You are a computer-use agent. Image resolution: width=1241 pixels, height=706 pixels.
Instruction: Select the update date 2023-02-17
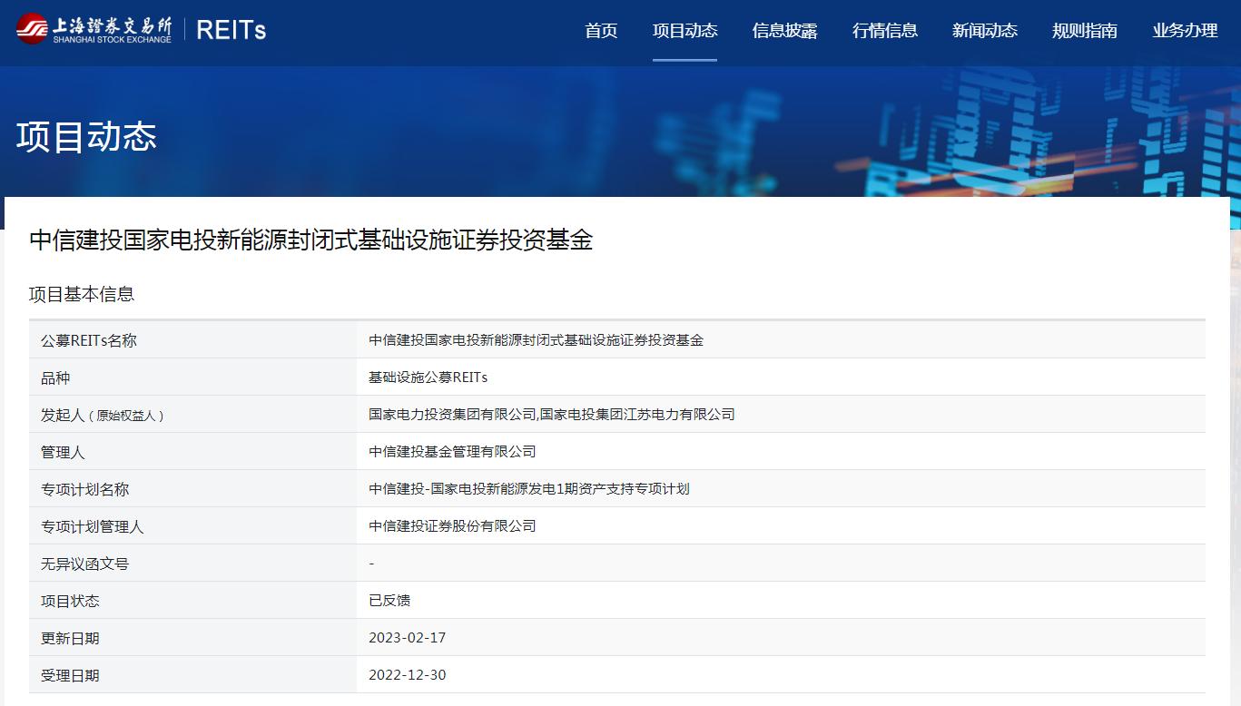[408, 638]
